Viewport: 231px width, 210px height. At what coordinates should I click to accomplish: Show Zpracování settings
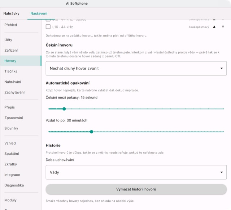pyautogui.click(x=21, y=118)
